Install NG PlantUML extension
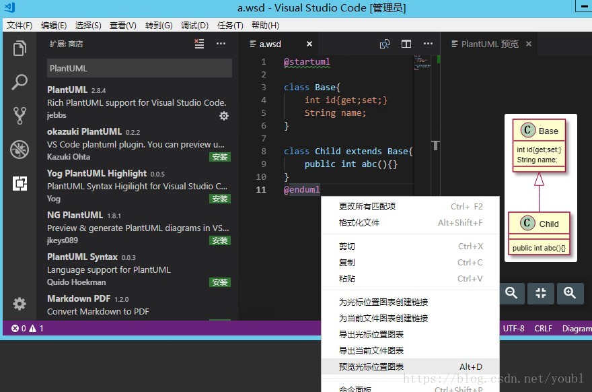 pyautogui.click(x=220, y=240)
